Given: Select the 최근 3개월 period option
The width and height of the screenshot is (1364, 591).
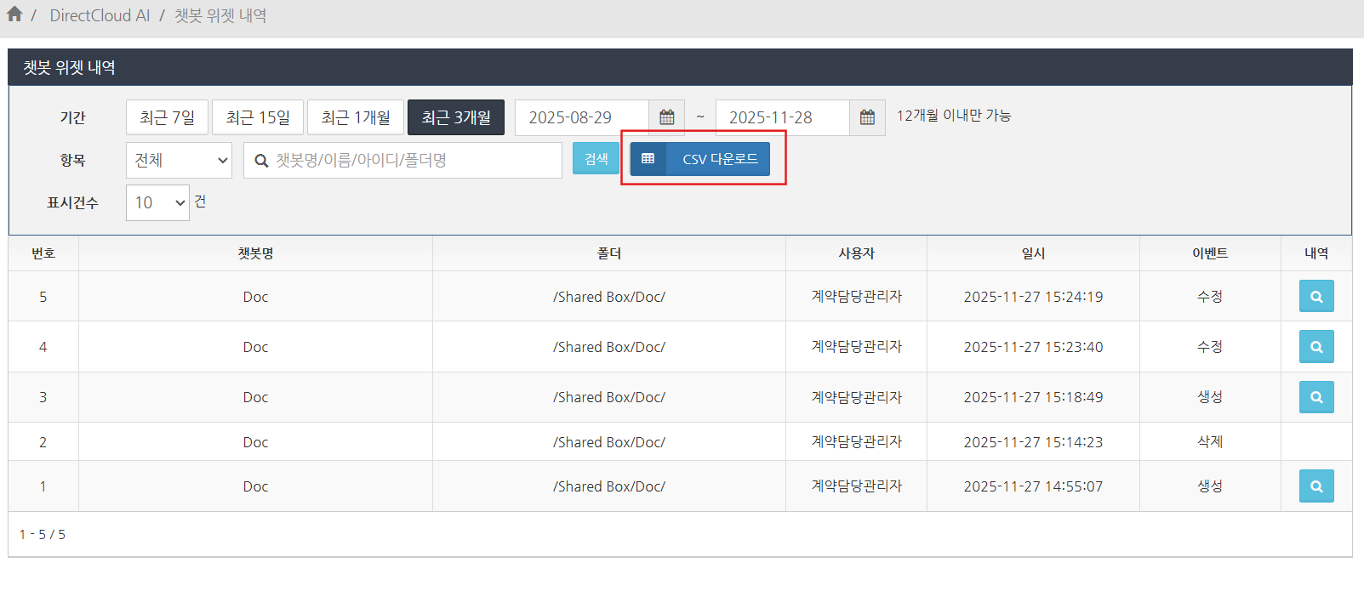Looking at the screenshot, I should coord(456,117).
